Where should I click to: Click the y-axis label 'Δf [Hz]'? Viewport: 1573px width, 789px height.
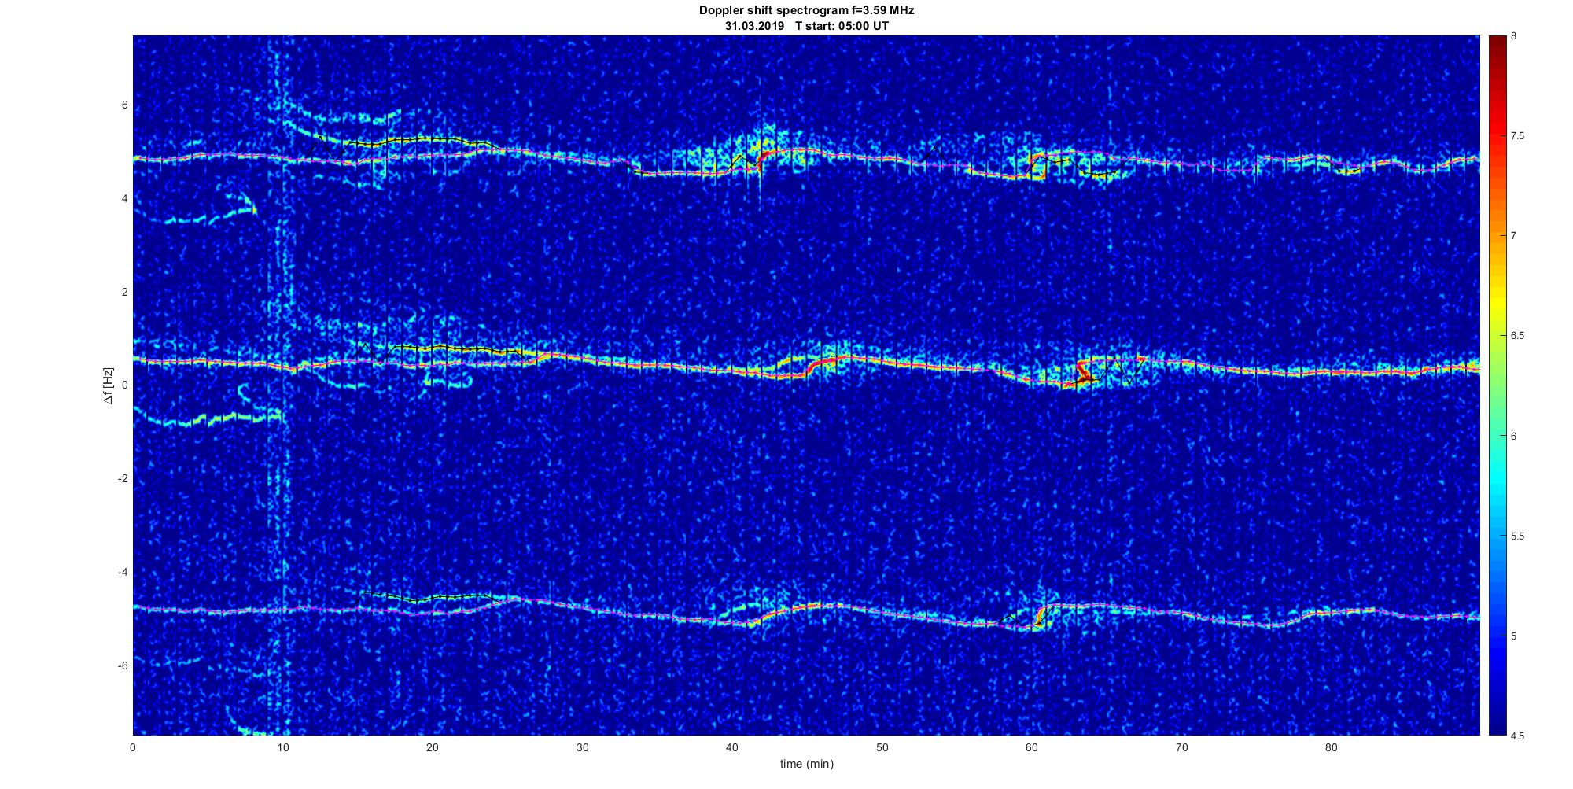coord(109,385)
